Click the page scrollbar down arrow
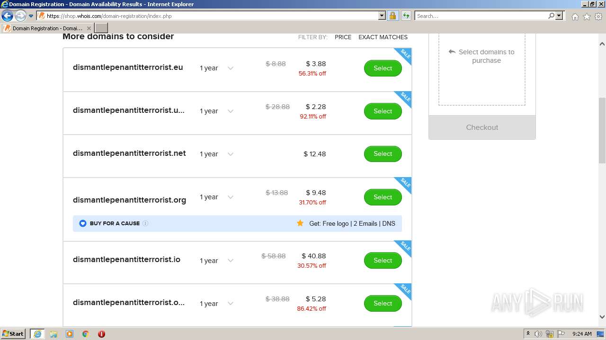 pos(602,317)
